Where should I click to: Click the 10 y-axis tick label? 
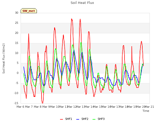(x=16, y=53)
